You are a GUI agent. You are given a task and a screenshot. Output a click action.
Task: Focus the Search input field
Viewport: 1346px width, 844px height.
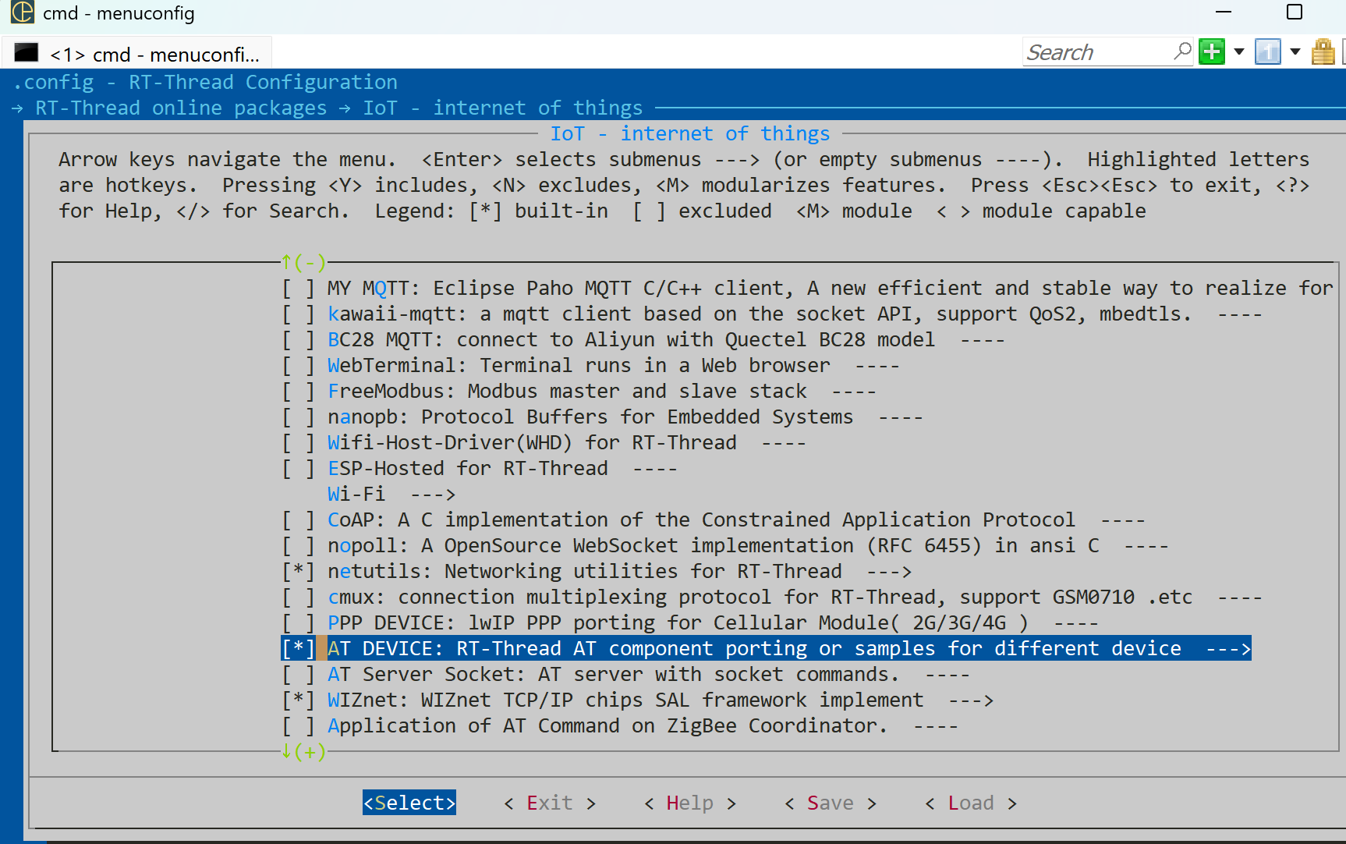[1097, 52]
